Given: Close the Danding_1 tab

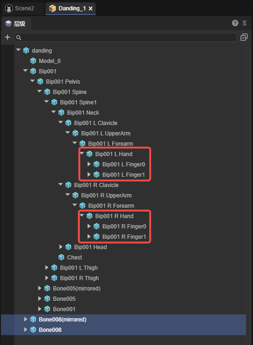Looking at the screenshot, I should coord(90,8).
